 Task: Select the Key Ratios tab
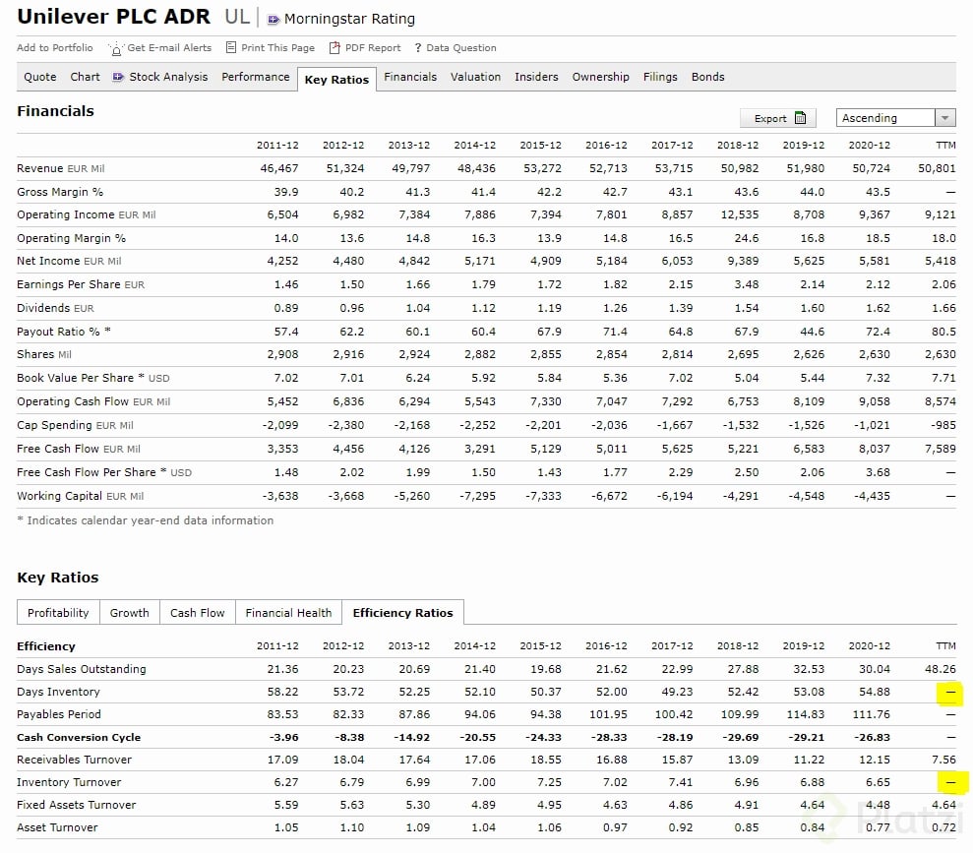[336, 80]
